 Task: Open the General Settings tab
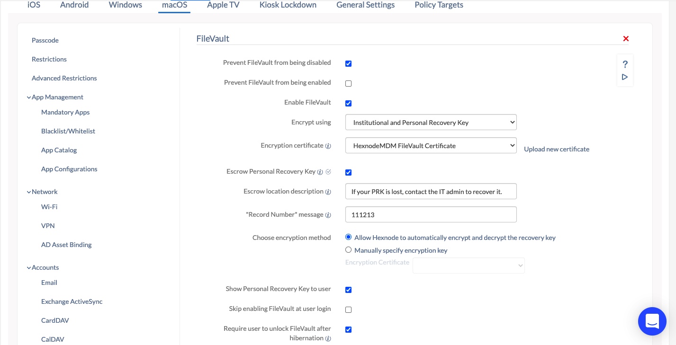pos(366,5)
